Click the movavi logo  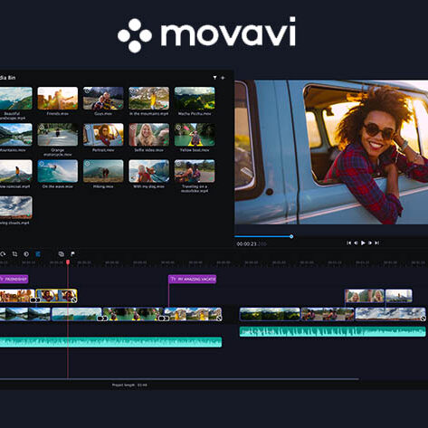[206, 35]
